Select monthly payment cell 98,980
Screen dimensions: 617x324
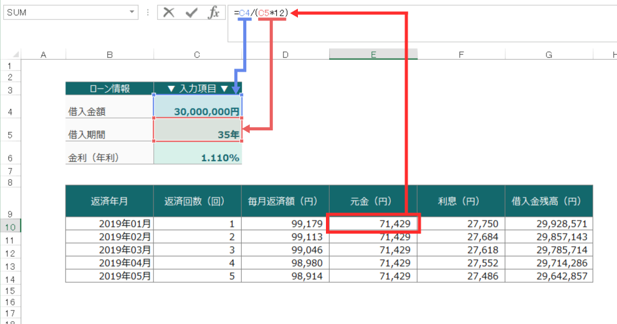(x=285, y=263)
